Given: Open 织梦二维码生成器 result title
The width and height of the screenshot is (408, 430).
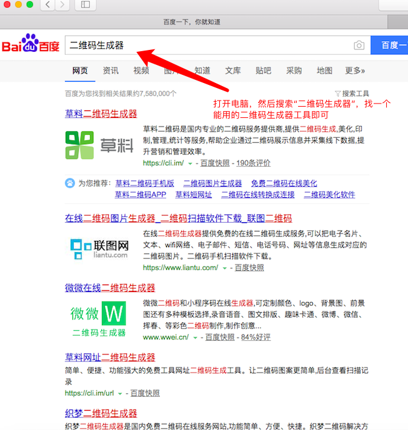Looking at the screenshot, I should pyautogui.click(x=101, y=413).
